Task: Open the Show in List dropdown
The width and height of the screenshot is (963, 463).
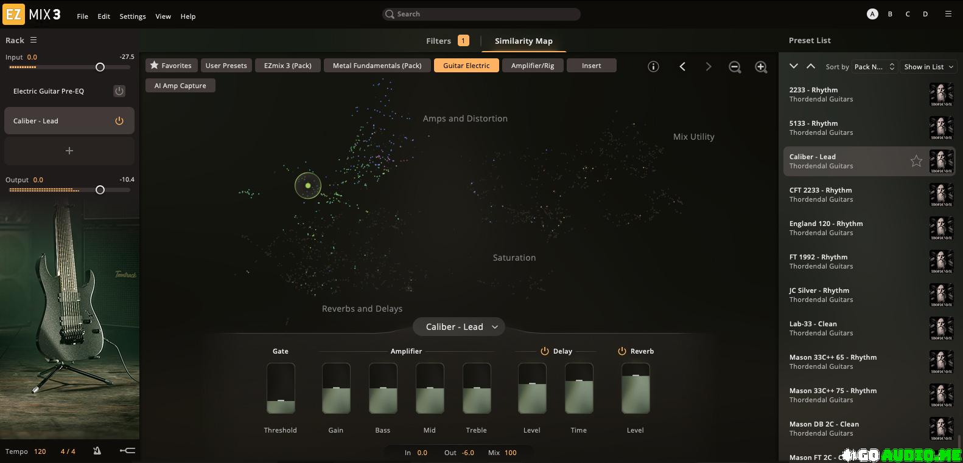Action: tap(929, 67)
